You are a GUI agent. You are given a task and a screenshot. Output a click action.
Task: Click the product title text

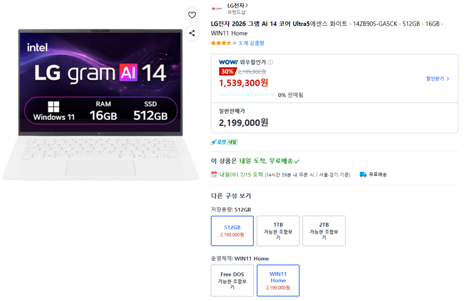pos(327,28)
